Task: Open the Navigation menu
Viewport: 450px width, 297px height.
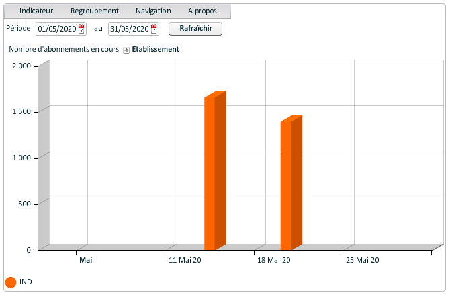Action: [153, 11]
